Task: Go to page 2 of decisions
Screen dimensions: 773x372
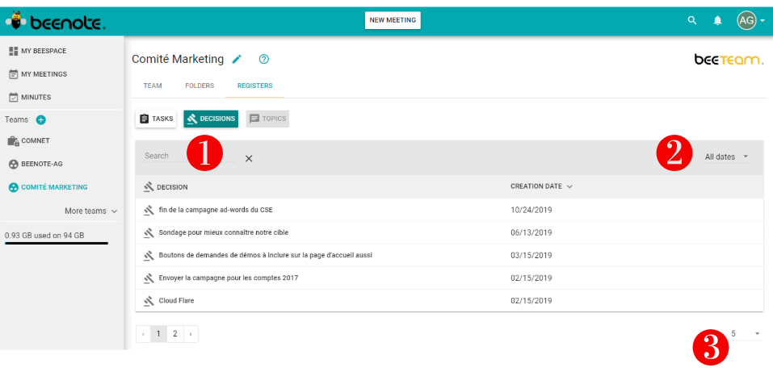Action: [x=175, y=334]
